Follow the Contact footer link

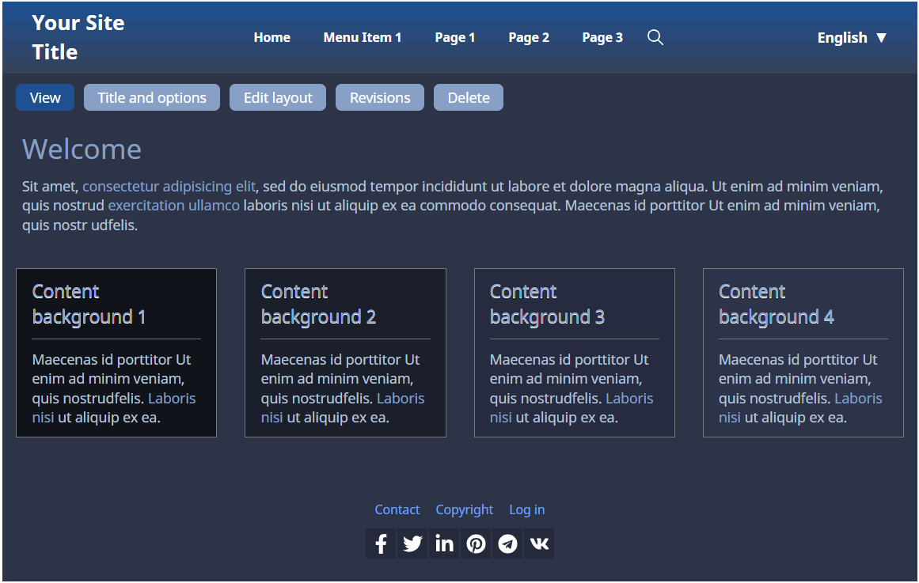[397, 509]
